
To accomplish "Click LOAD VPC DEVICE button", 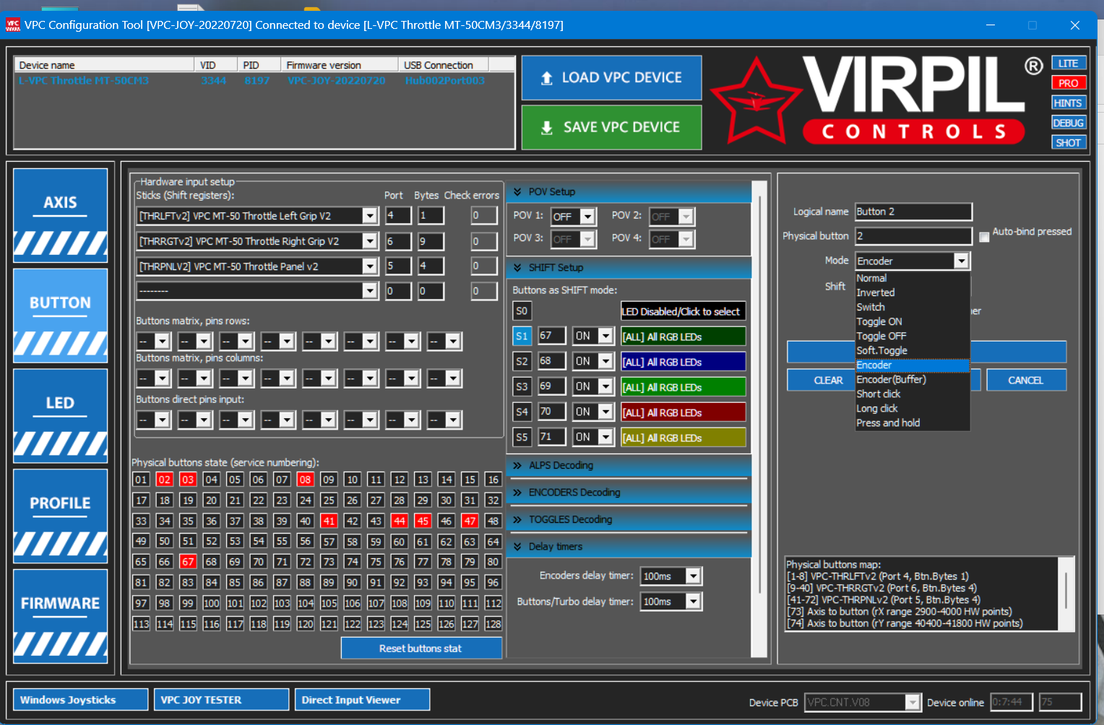I will (611, 77).
